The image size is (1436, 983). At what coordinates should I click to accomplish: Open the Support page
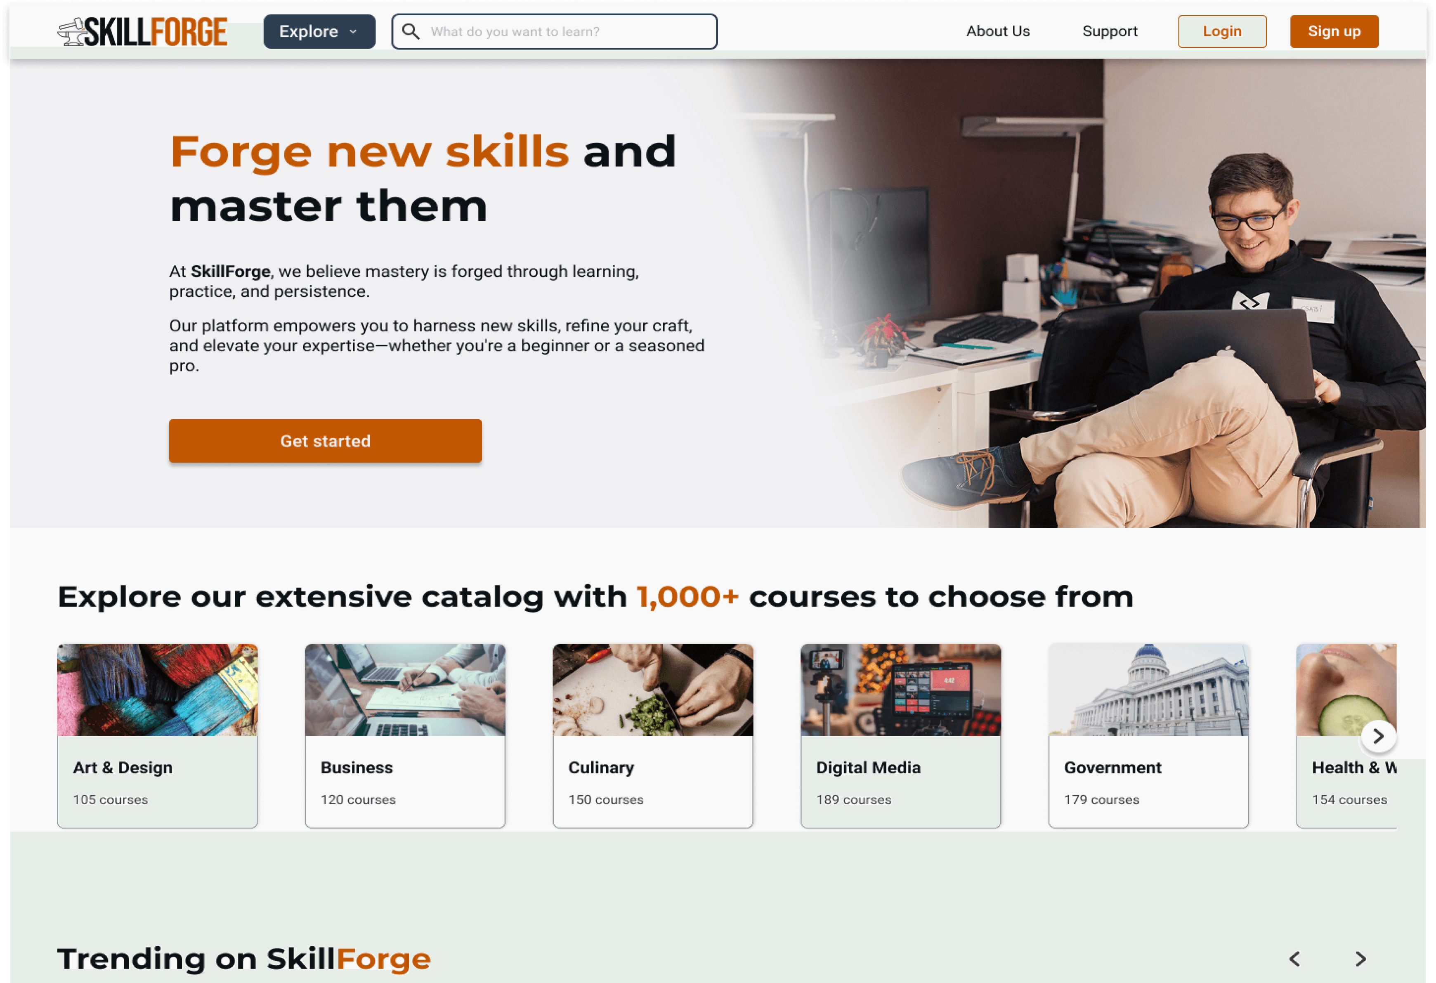coord(1109,31)
